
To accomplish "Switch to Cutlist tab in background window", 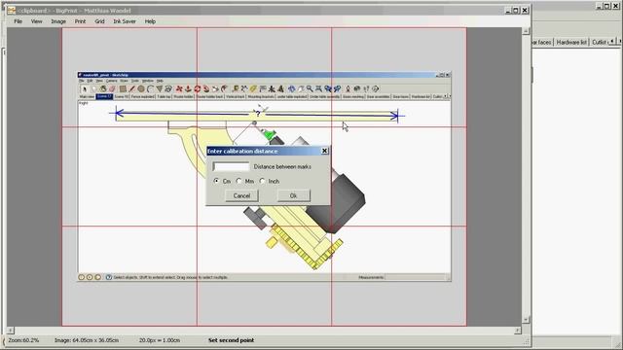I will click(x=600, y=42).
